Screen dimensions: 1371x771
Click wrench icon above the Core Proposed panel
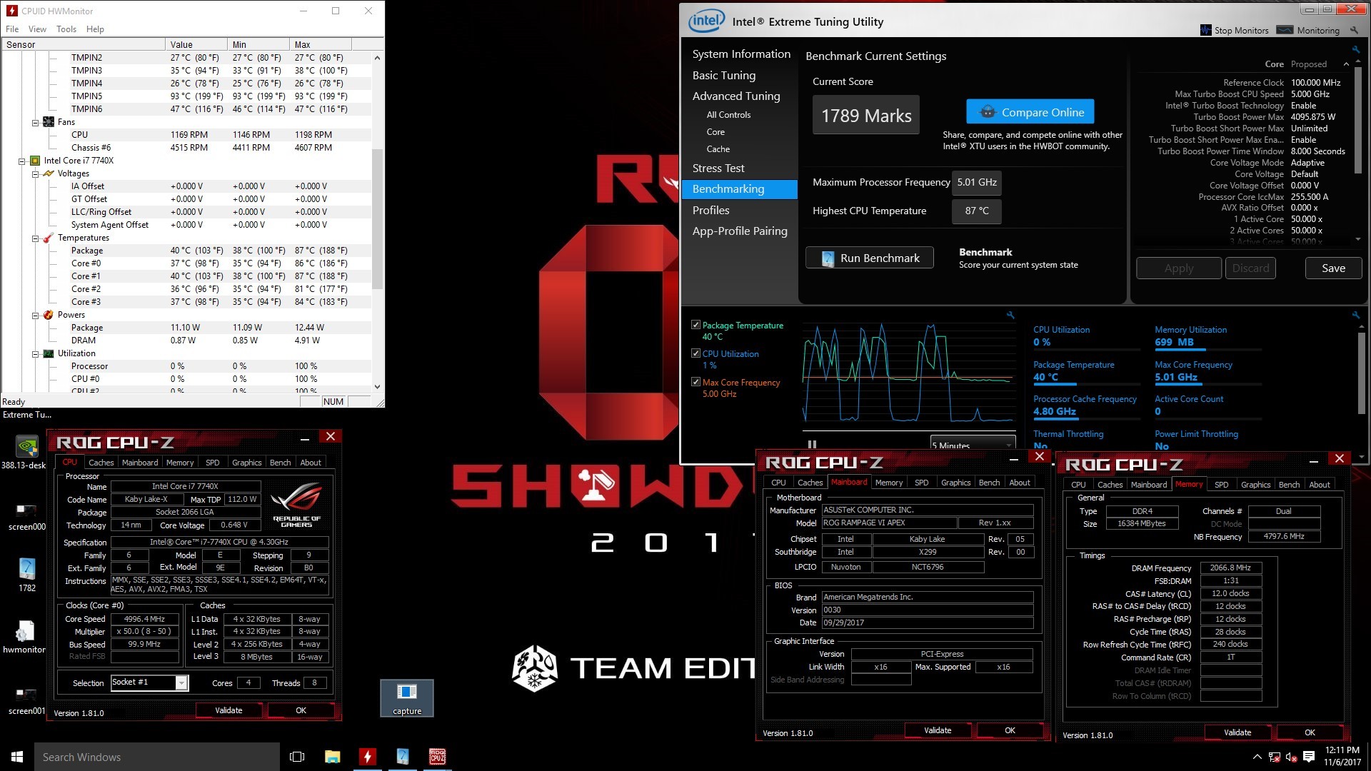pyautogui.click(x=1355, y=49)
